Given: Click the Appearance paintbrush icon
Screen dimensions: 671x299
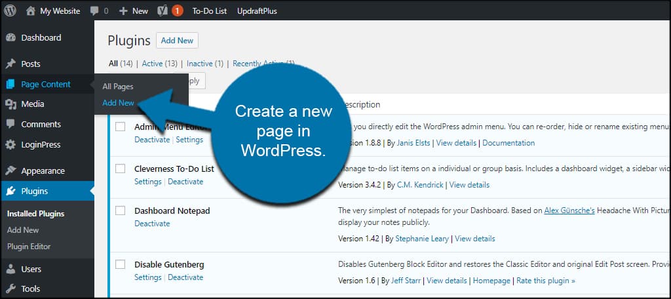Looking at the screenshot, I should pyautogui.click(x=10, y=171).
